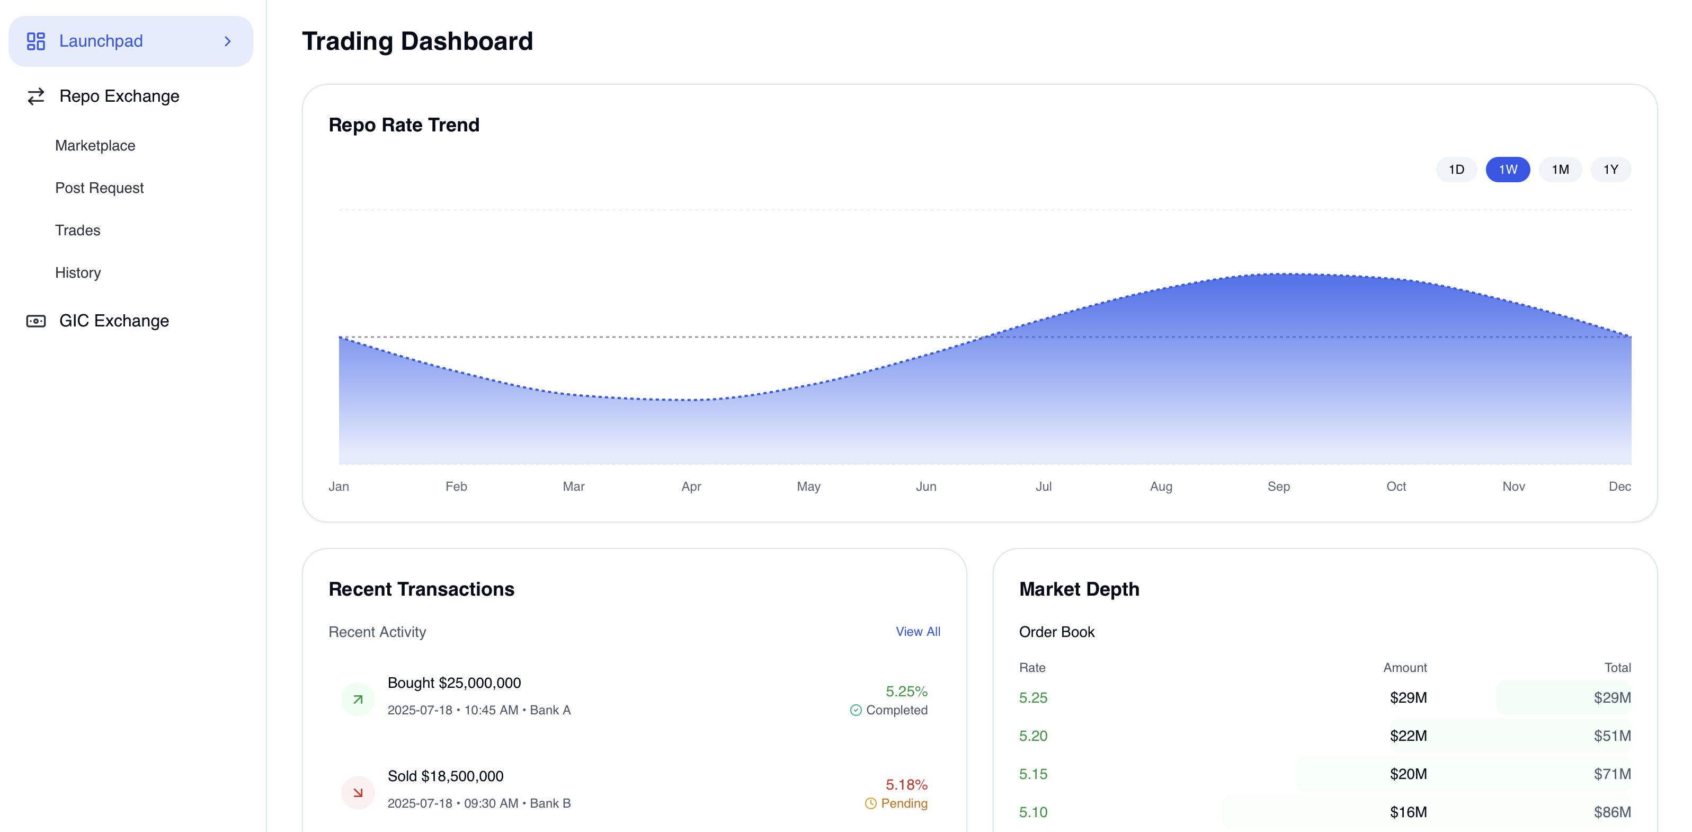Select the 1W time range
The height and width of the screenshot is (832, 1692).
pos(1508,170)
